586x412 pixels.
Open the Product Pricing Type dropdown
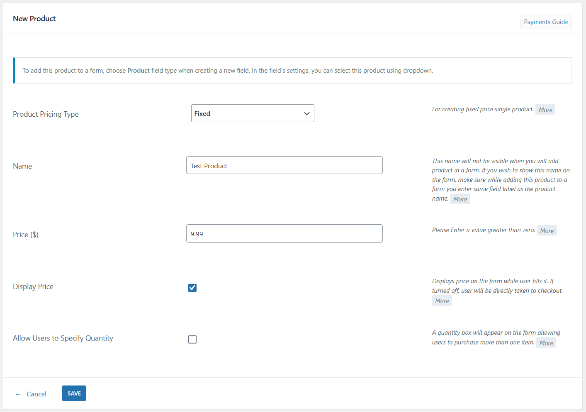(252, 113)
